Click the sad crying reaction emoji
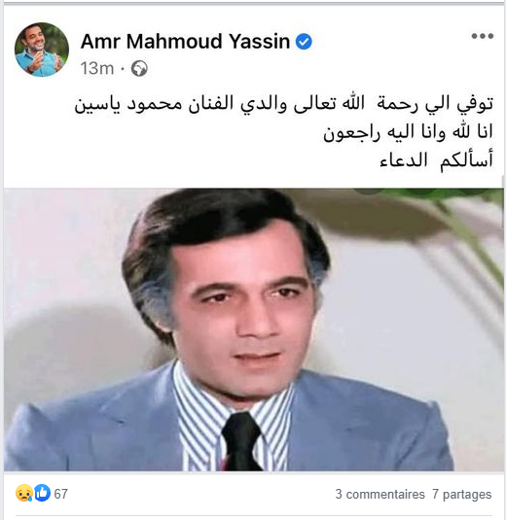Viewport: 506px width, 520px height. coord(24,493)
